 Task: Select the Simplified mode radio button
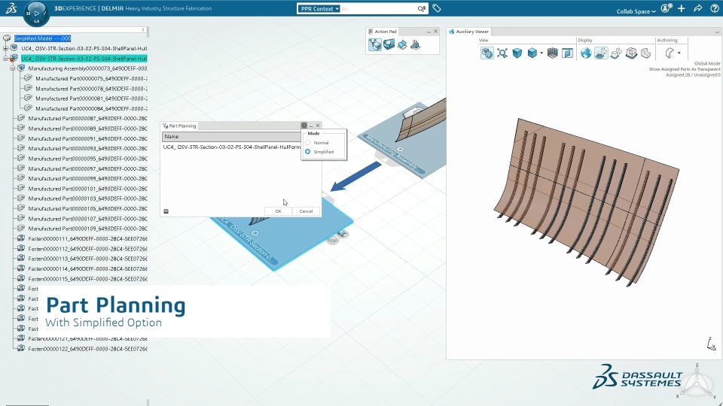click(307, 151)
